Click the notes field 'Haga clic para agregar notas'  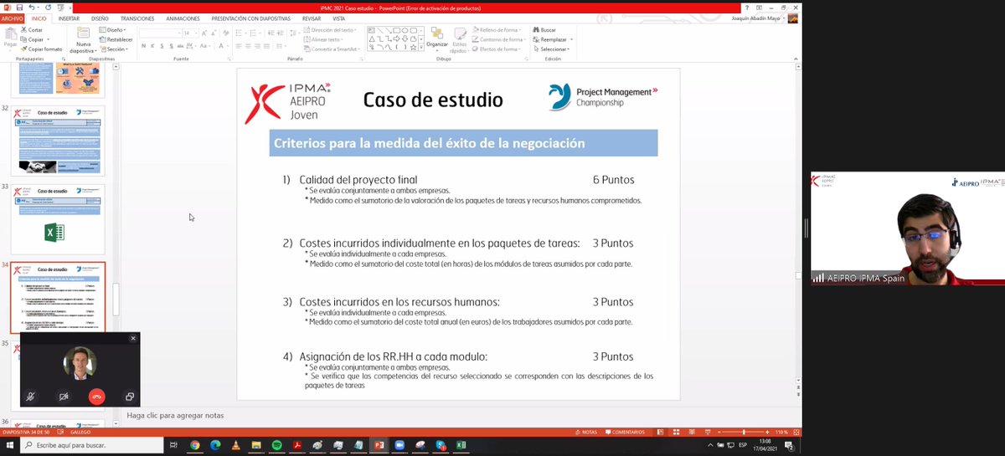[x=175, y=415]
